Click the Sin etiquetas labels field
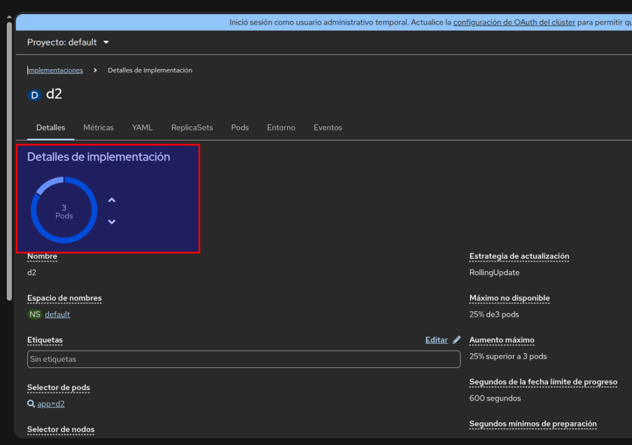Image resolution: width=632 pixels, height=445 pixels. [244, 359]
